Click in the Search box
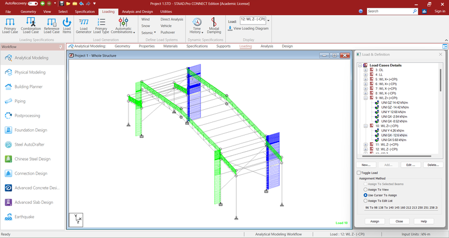449x238 pixels. pyautogui.click(x=390, y=11)
